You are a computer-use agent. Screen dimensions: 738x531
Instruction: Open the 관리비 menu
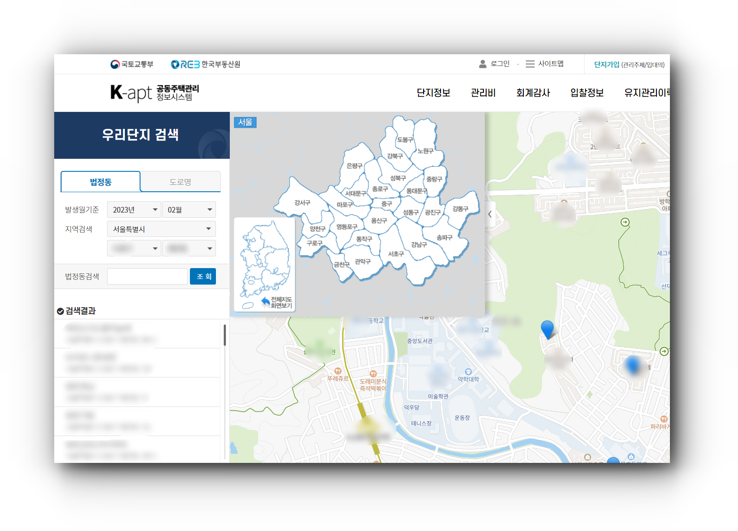pos(483,93)
